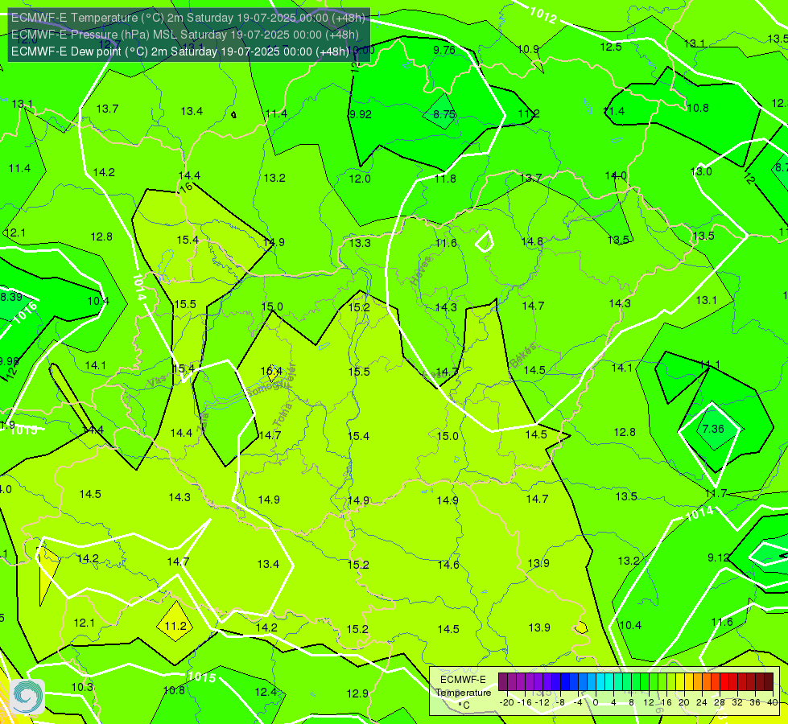788x724 pixels.
Task: Select the ECMWF-E Temperature 2m title line
Action: [188, 18]
